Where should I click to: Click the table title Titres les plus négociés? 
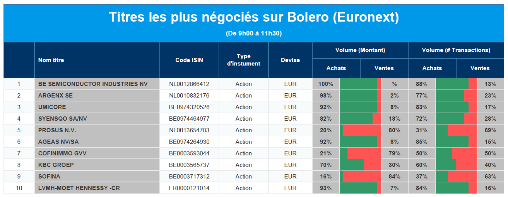pyautogui.click(x=254, y=17)
